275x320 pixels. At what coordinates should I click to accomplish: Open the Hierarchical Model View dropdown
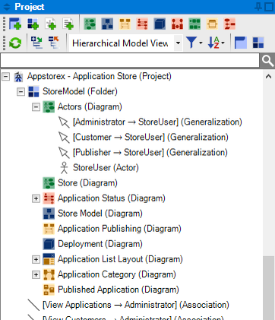[179, 43]
